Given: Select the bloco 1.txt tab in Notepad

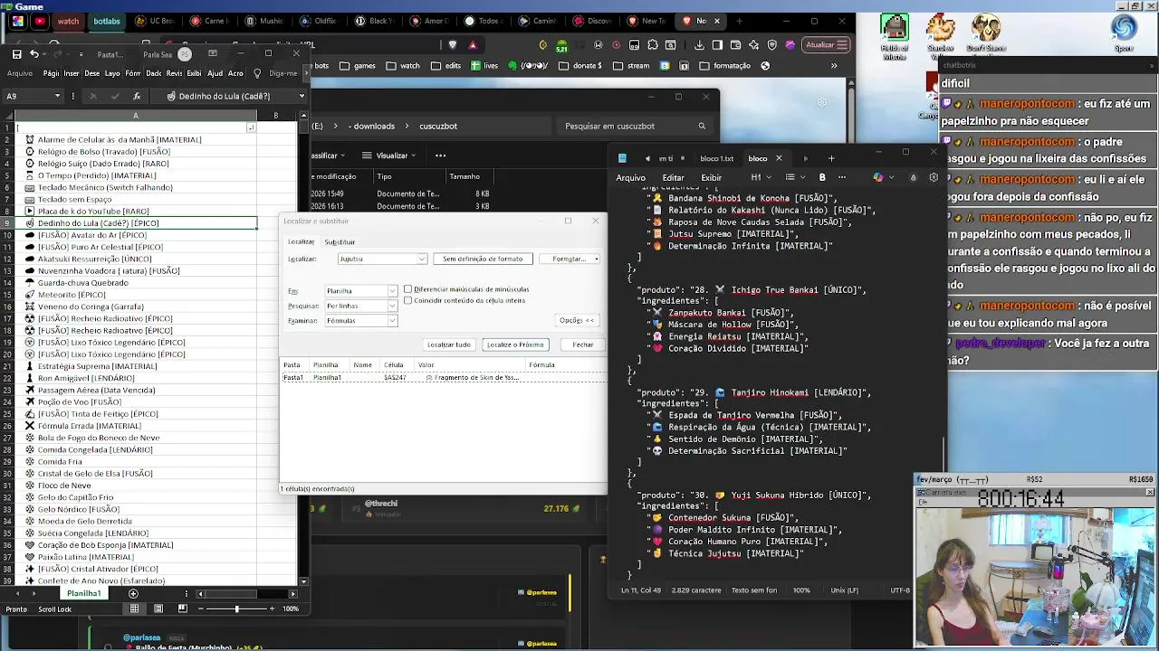Looking at the screenshot, I should [716, 158].
